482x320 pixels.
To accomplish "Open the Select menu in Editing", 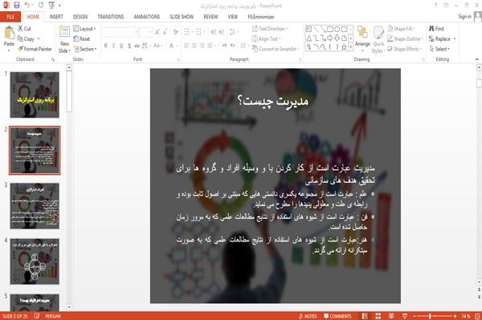I will tap(439, 49).
